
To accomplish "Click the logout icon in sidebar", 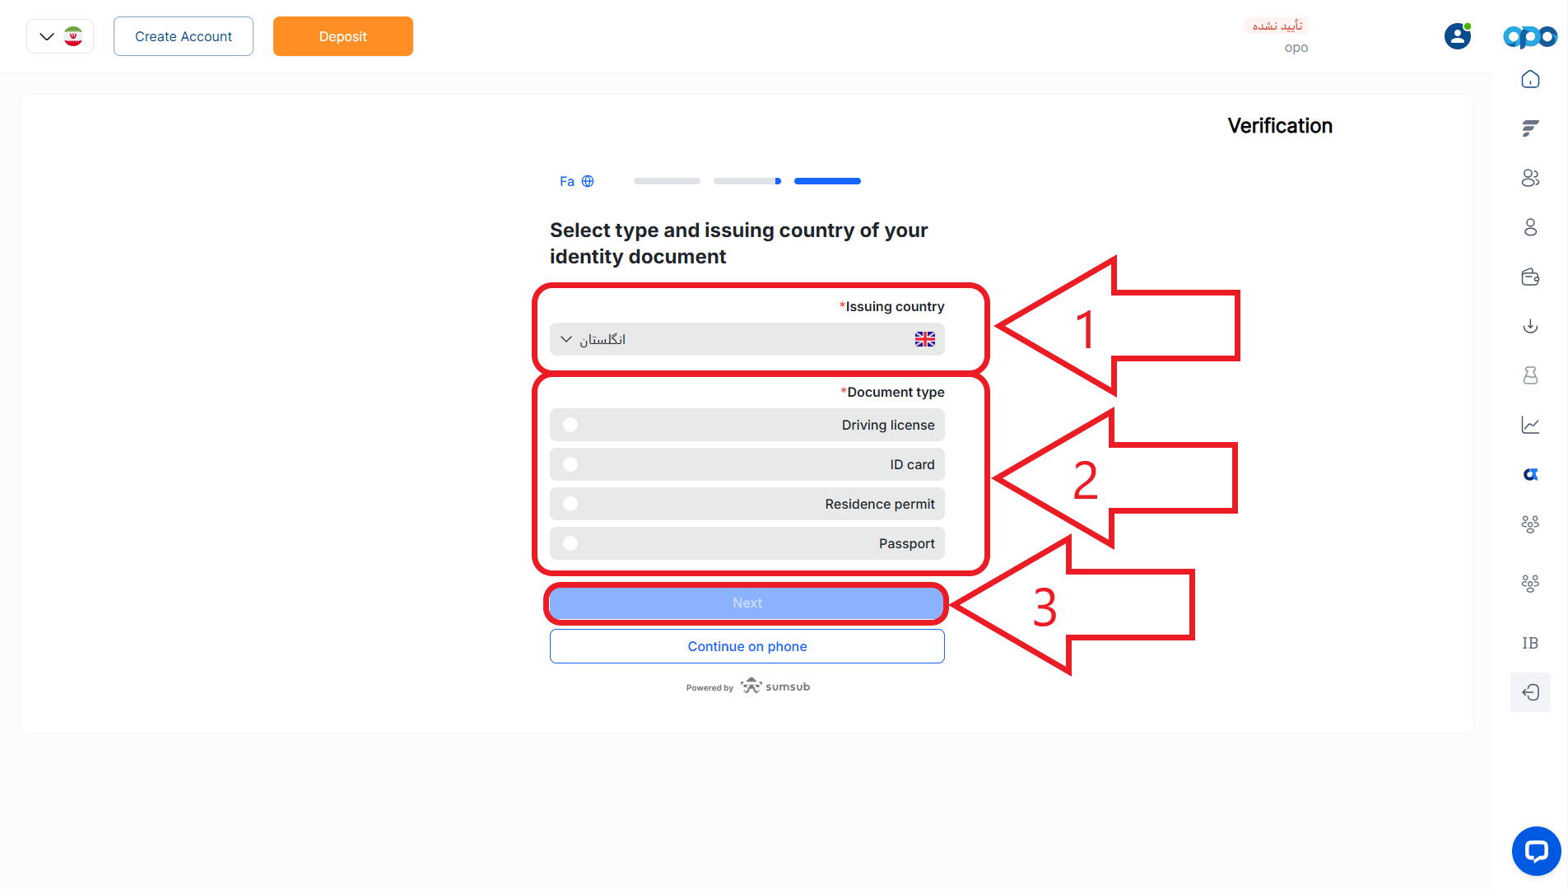I will 1530,692.
